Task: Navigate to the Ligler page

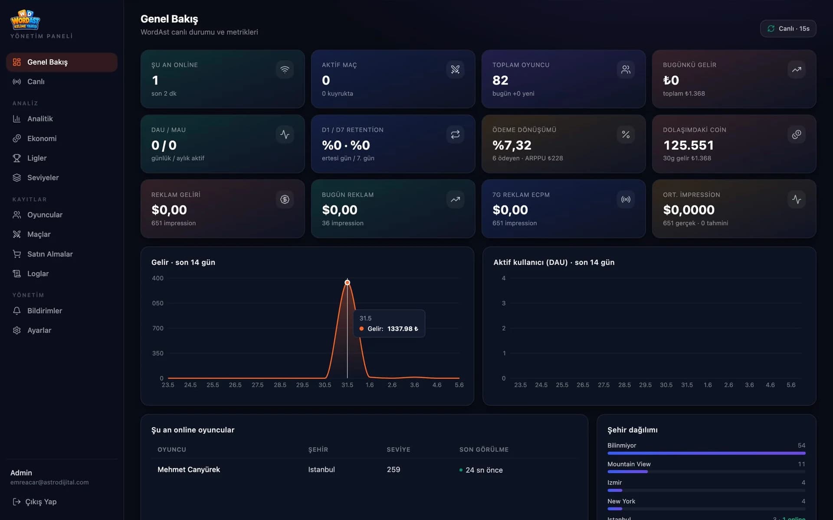Action: 62,158
